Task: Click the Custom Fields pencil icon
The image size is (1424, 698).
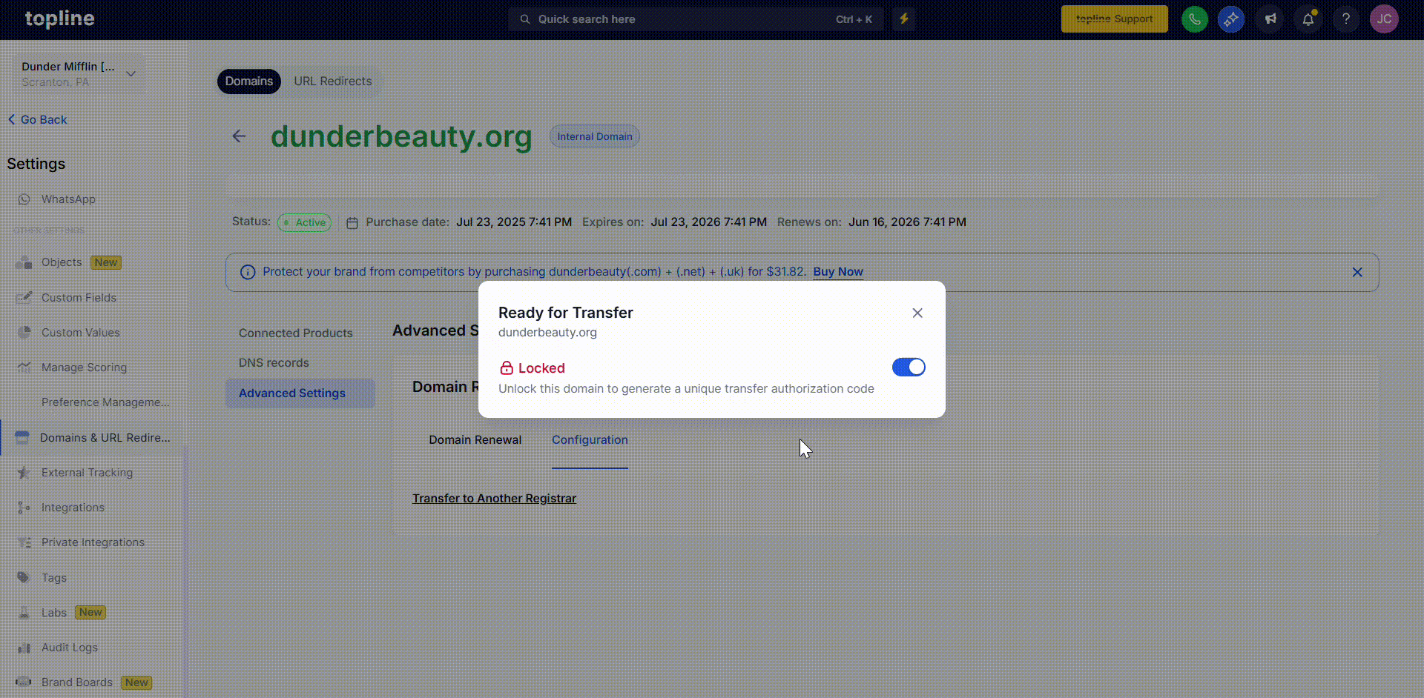Action: point(24,298)
